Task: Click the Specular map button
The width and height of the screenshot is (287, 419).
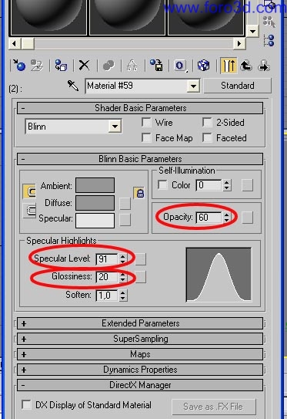Action: [125, 220]
